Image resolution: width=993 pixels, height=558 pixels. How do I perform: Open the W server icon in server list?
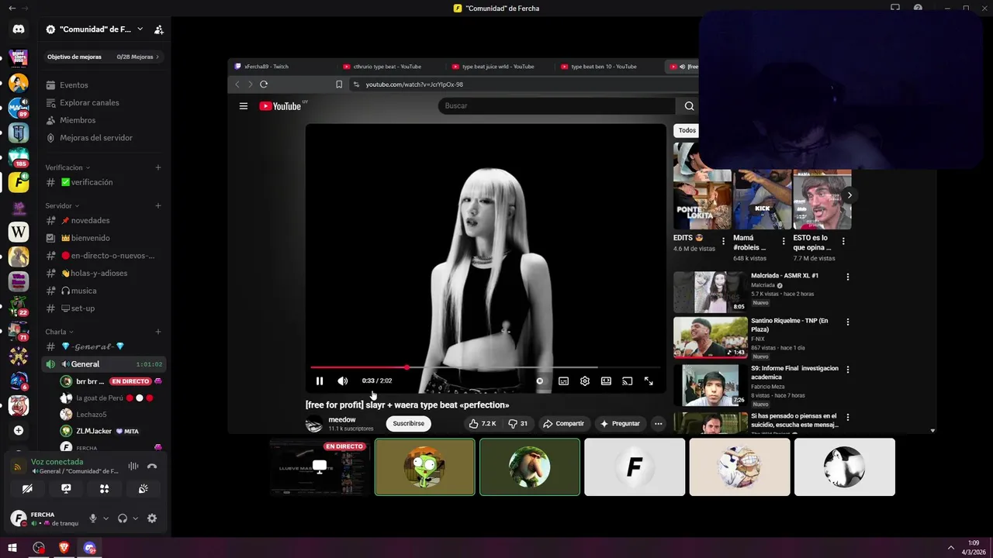pos(19,232)
